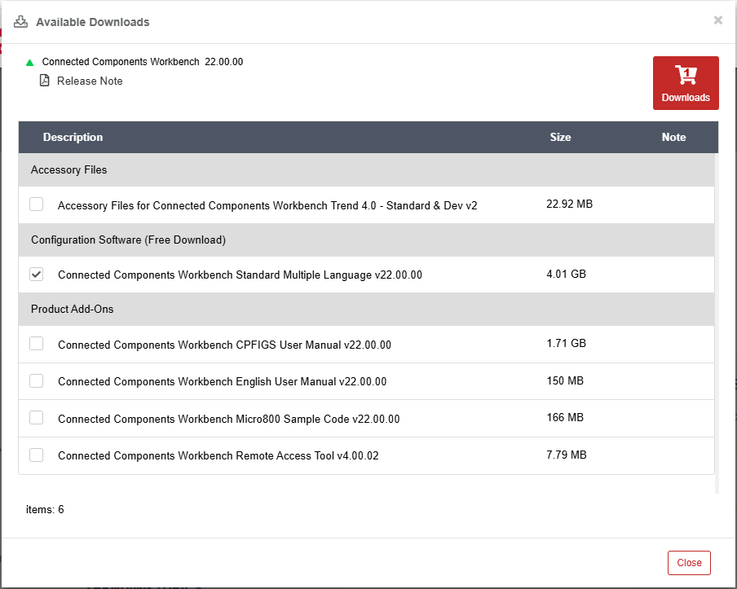Uncheck Standard Multiple Language v22.00.00 checkbox

(36, 274)
